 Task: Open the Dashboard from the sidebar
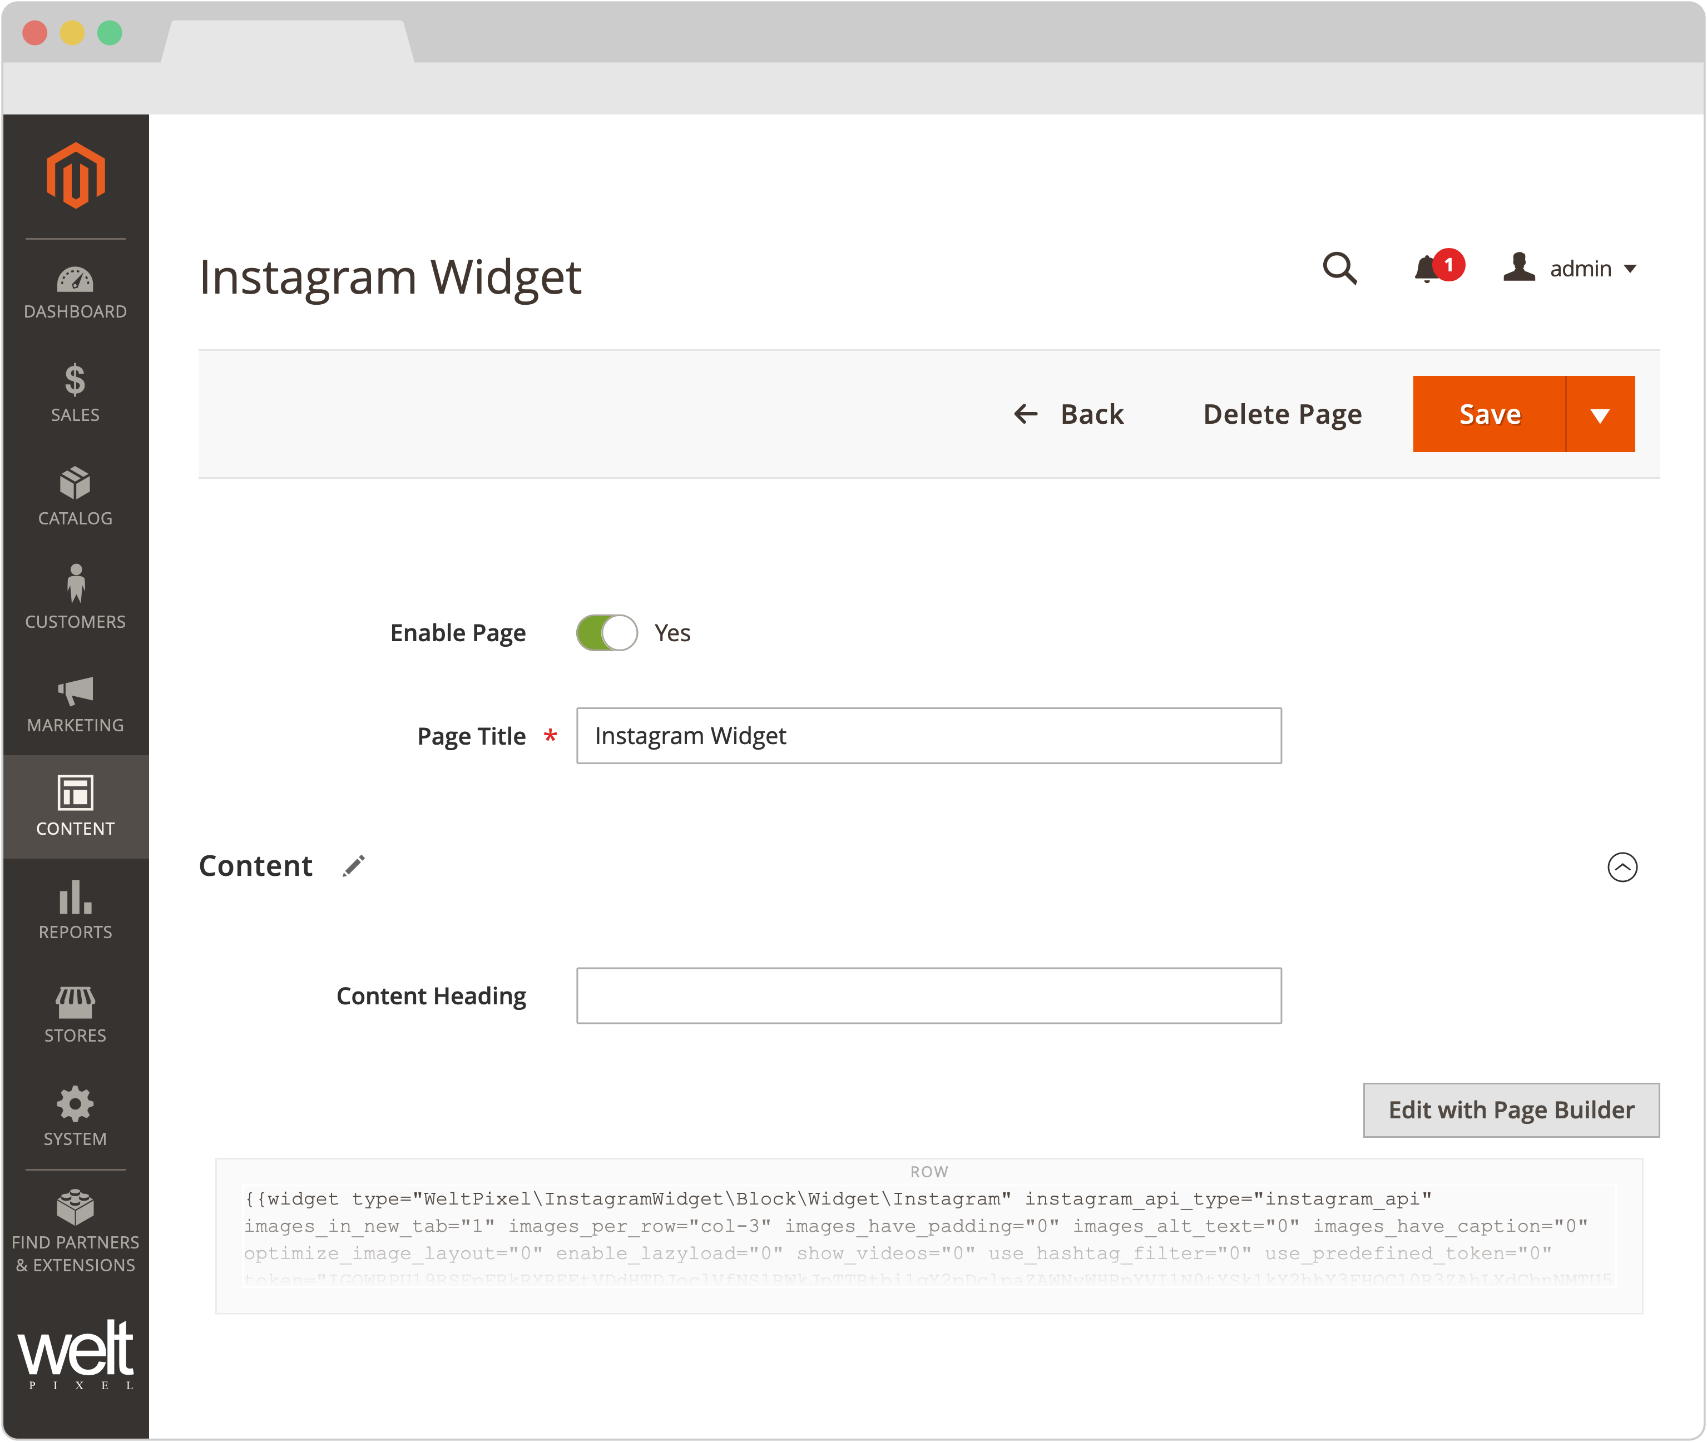coord(75,290)
